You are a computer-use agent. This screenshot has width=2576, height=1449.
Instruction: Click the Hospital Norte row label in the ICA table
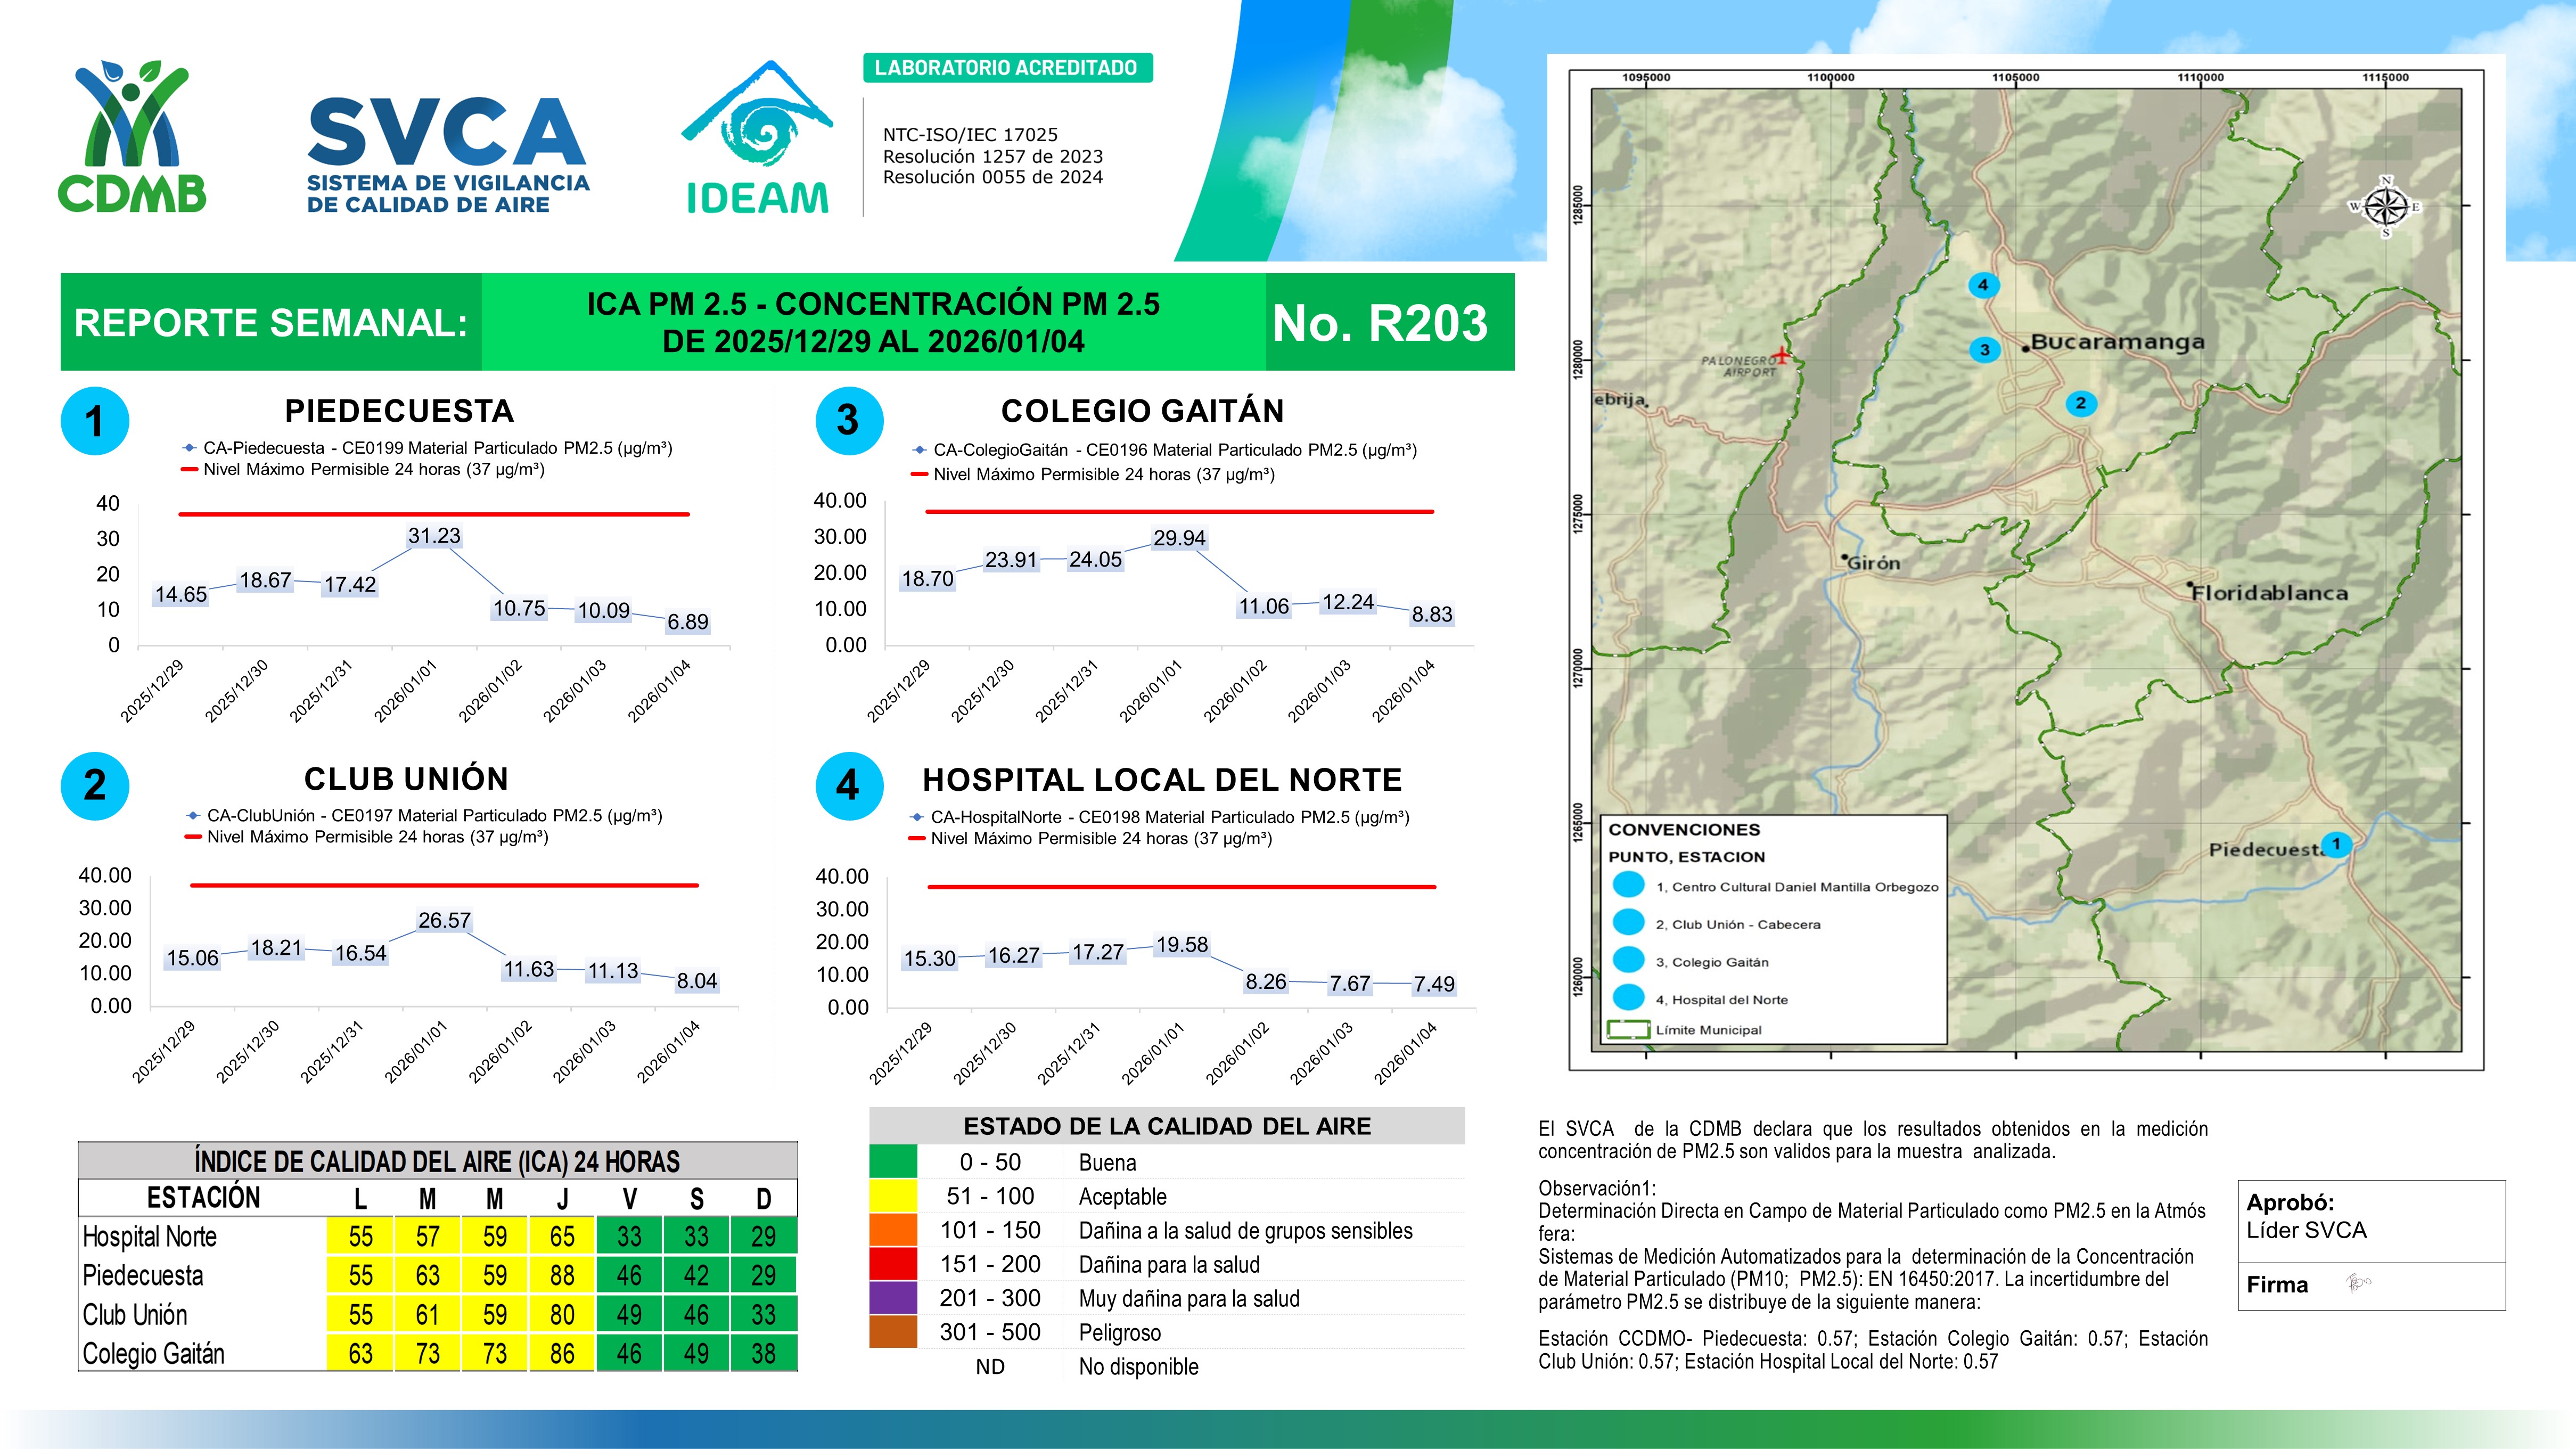pos(150,1237)
